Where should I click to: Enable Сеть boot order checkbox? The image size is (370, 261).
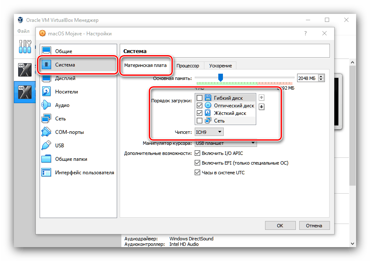199,120
